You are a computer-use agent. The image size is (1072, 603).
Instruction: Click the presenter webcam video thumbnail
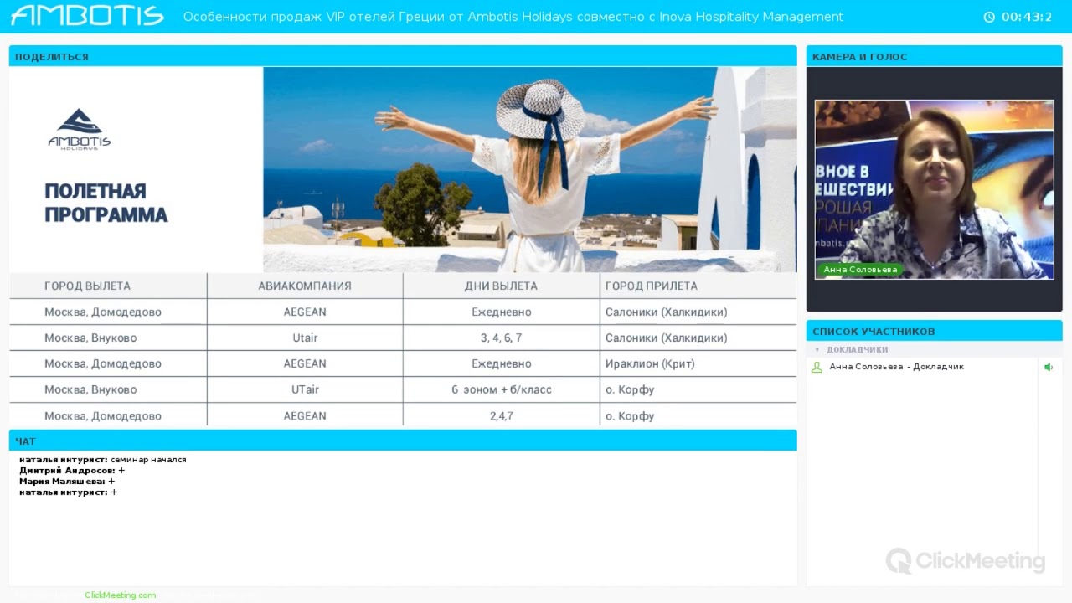pos(934,189)
